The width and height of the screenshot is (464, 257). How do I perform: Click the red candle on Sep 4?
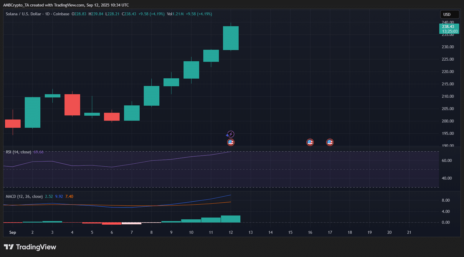[72, 105]
